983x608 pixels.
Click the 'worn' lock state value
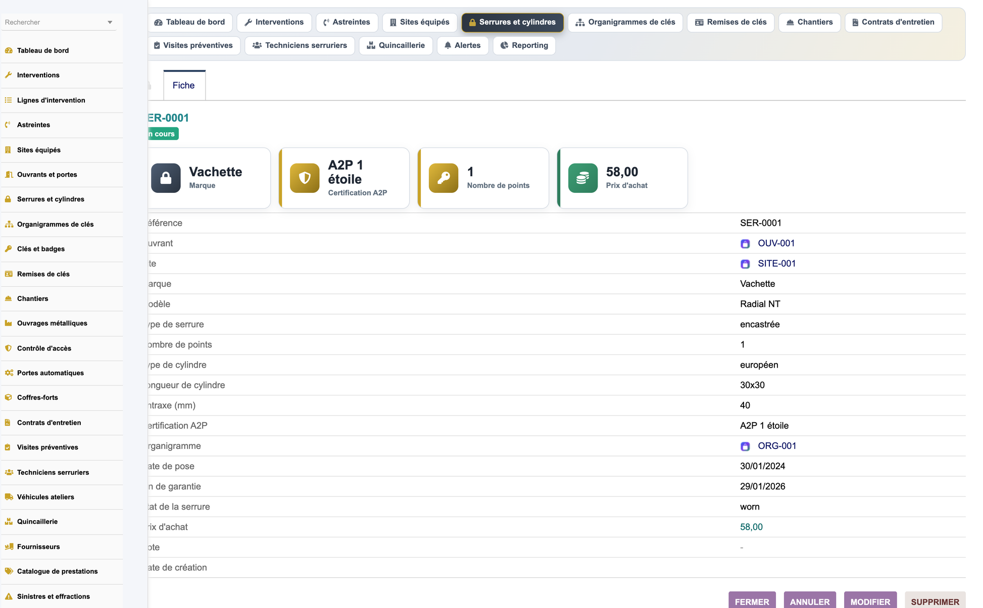click(x=750, y=506)
